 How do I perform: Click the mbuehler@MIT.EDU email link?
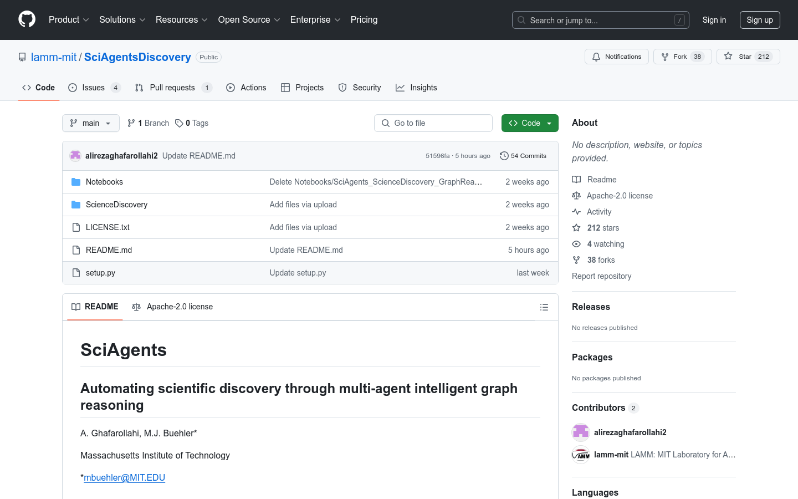tap(124, 477)
